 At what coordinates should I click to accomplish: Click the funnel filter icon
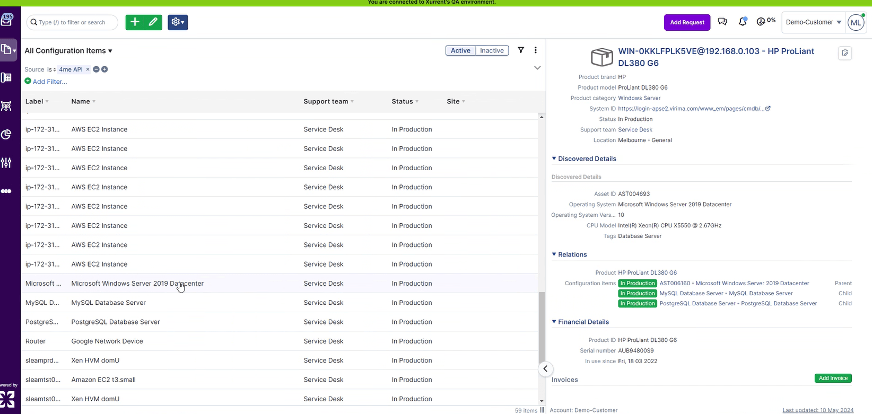521,50
